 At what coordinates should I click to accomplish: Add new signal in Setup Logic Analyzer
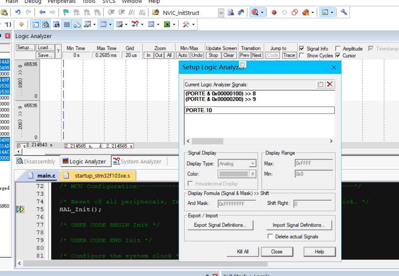(x=320, y=84)
